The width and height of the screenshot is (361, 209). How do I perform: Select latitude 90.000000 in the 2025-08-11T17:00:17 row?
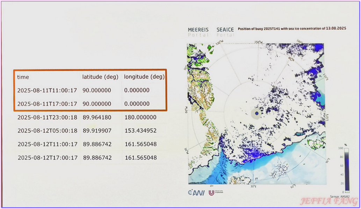tap(97, 104)
